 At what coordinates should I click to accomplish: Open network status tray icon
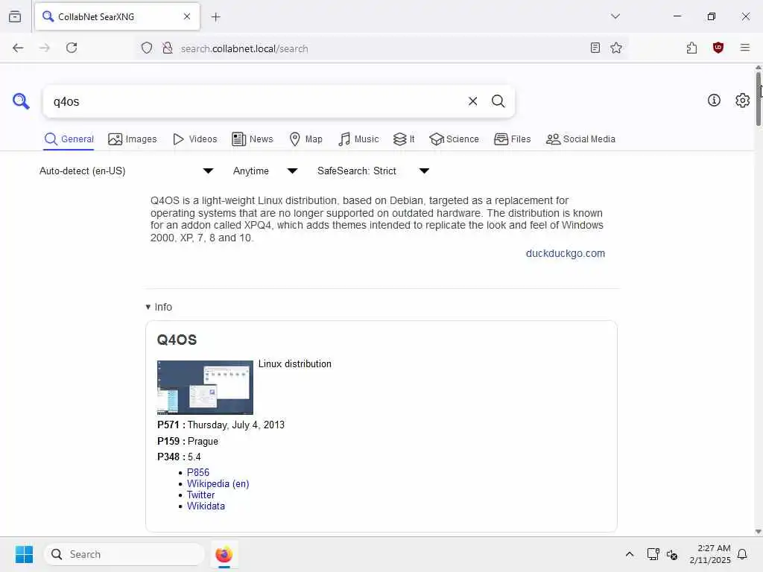[x=653, y=554]
